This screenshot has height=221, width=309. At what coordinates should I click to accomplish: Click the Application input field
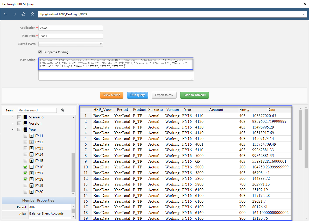tap(71, 28)
